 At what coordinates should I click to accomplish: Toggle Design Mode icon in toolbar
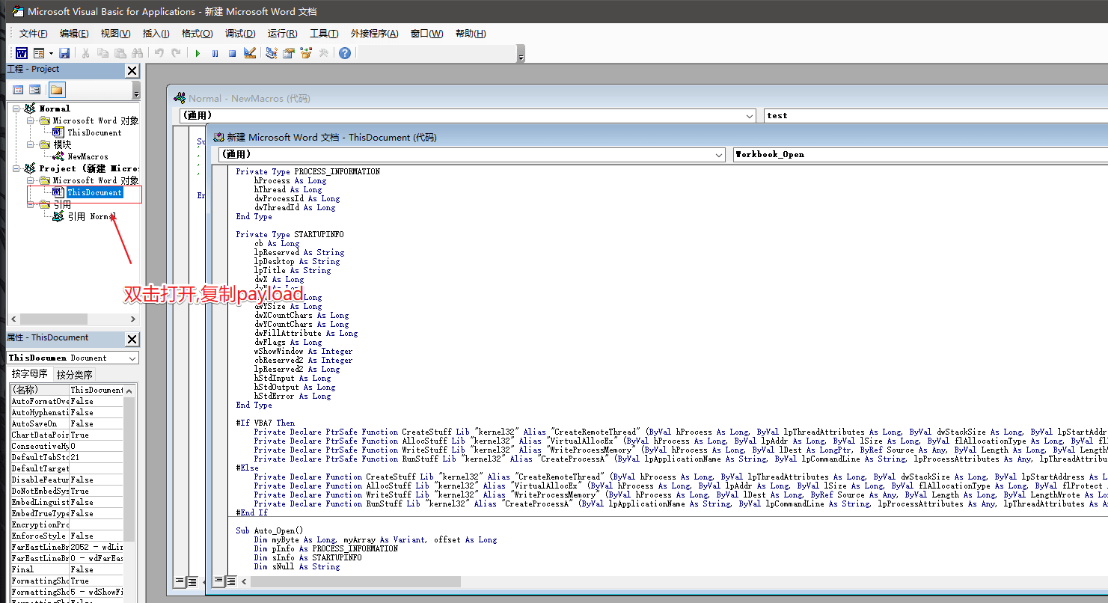click(x=250, y=53)
